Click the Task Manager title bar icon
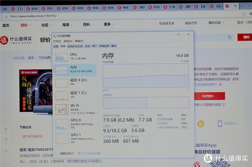 point(55,36)
